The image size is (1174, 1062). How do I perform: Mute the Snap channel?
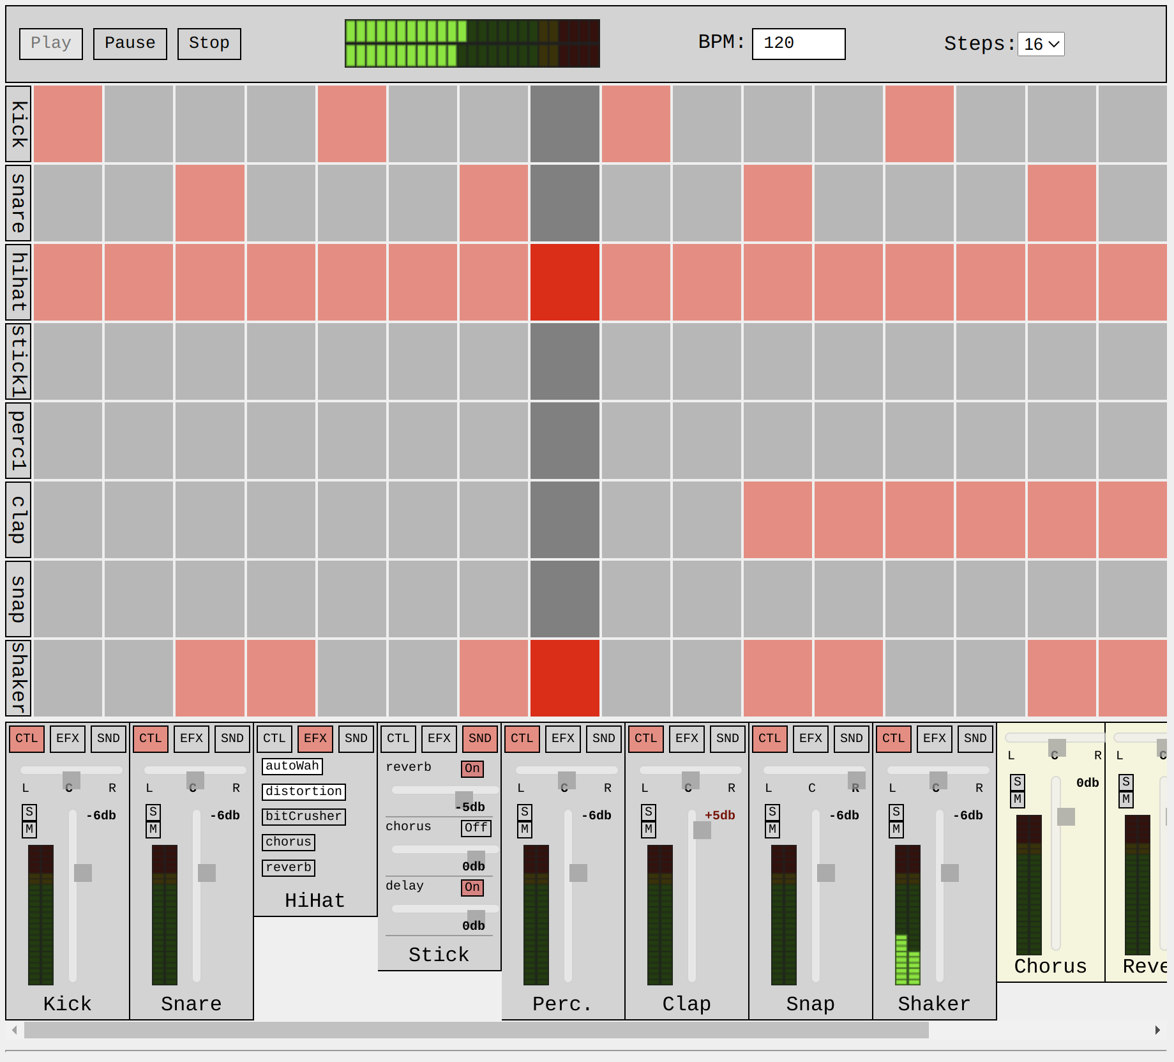pyautogui.click(x=772, y=830)
